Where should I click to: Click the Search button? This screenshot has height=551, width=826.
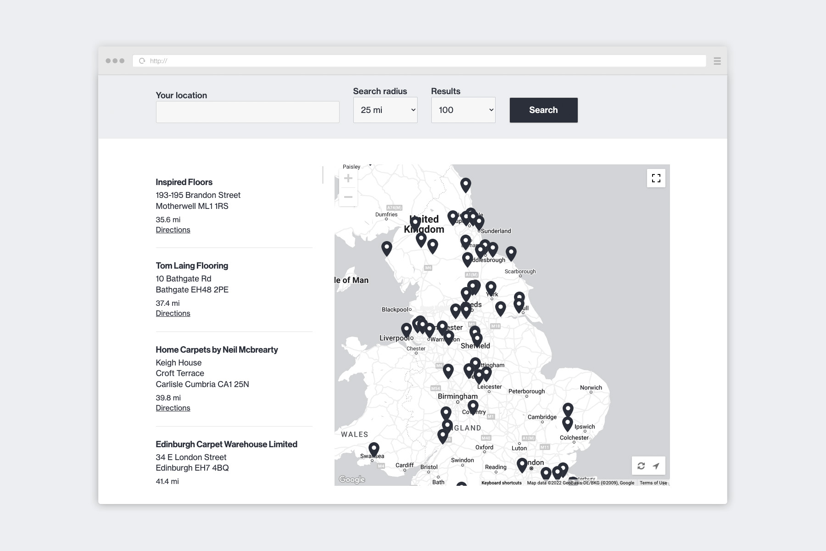pos(544,110)
